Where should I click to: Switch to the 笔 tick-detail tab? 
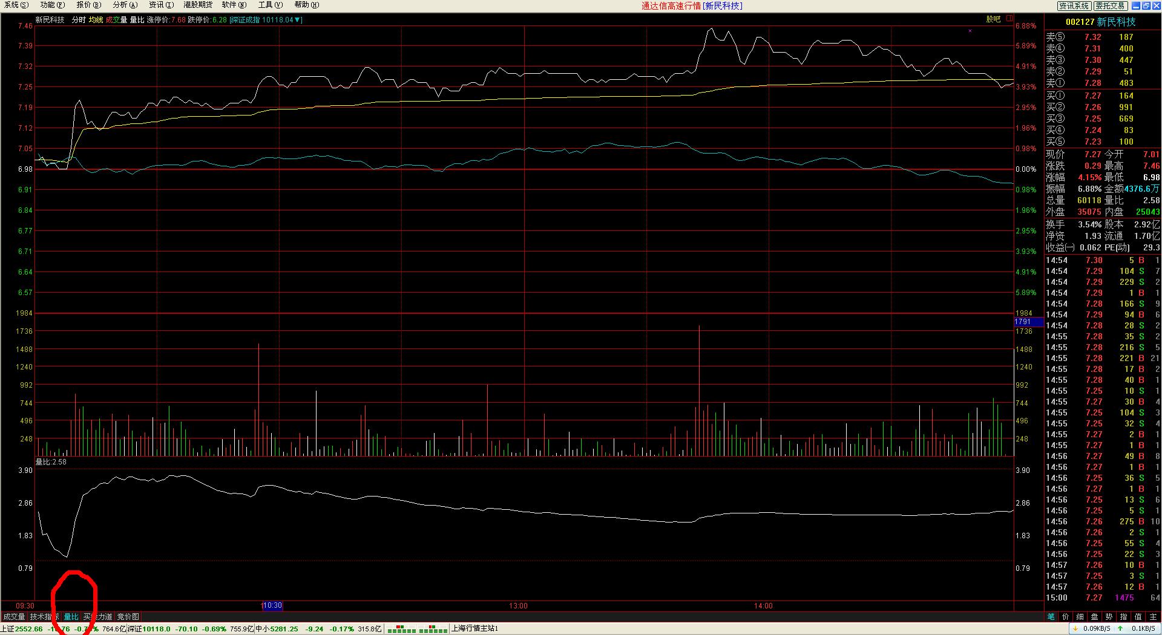pyautogui.click(x=1051, y=617)
